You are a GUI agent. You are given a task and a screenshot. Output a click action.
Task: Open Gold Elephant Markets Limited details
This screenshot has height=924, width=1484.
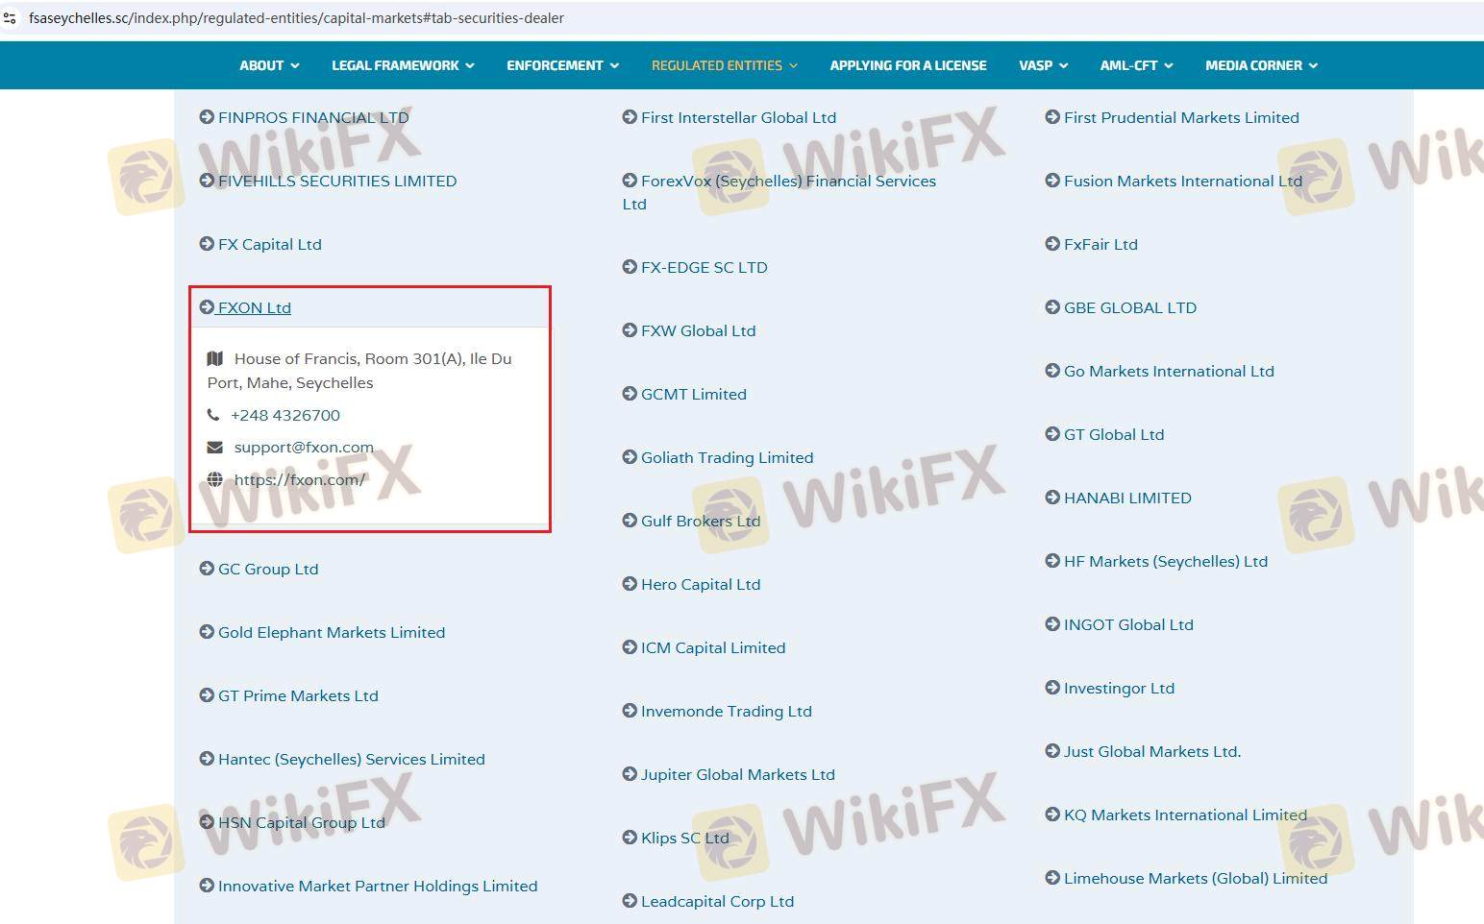click(322, 632)
